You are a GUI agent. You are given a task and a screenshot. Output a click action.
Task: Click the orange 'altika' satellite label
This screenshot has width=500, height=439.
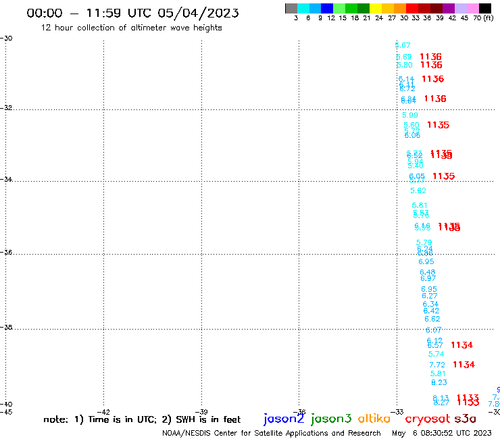pos(374,418)
